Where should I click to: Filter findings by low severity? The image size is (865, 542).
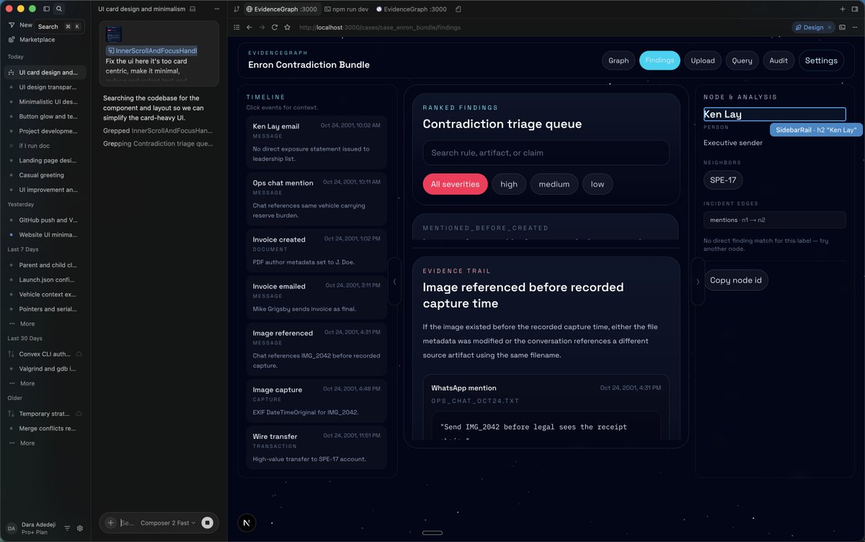pyautogui.click(x=598, y=184)
